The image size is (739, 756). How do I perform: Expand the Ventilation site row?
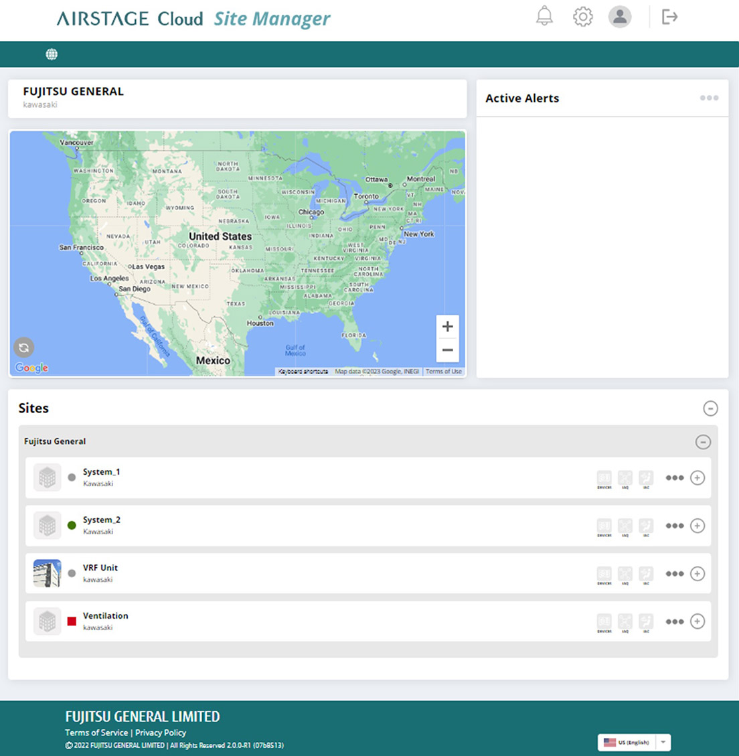coord(697,621)
